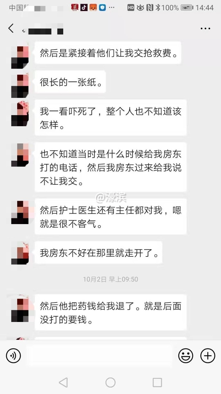Select the message mentioning 护士医生还有主任

(x=110, y=217)
